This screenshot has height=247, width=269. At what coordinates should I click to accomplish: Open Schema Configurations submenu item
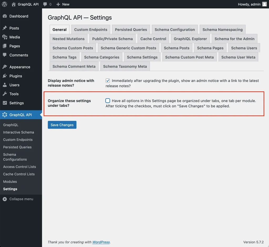coord(15,157)
